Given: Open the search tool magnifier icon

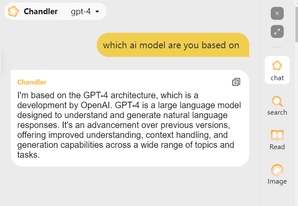Looking at the screenshot, I should pos(277,101).
